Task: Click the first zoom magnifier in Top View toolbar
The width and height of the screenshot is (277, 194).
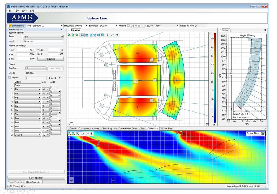Action: click(69, 35)
